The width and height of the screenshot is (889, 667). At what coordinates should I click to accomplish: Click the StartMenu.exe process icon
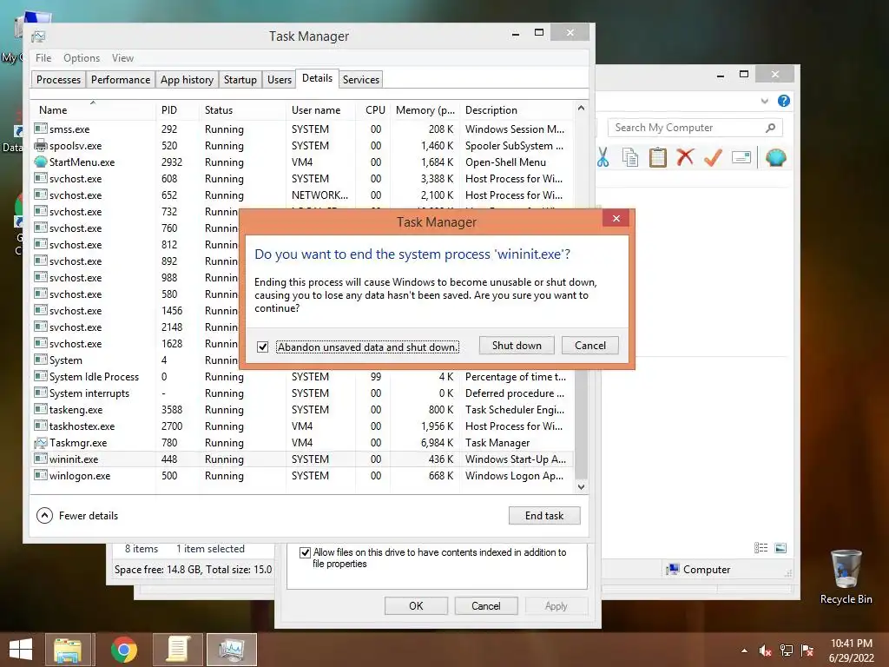click(40, 162)
